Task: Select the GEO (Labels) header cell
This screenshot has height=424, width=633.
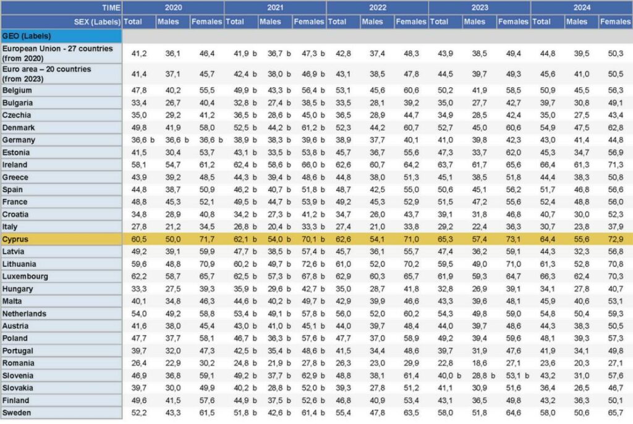Action: click(61, 36)
